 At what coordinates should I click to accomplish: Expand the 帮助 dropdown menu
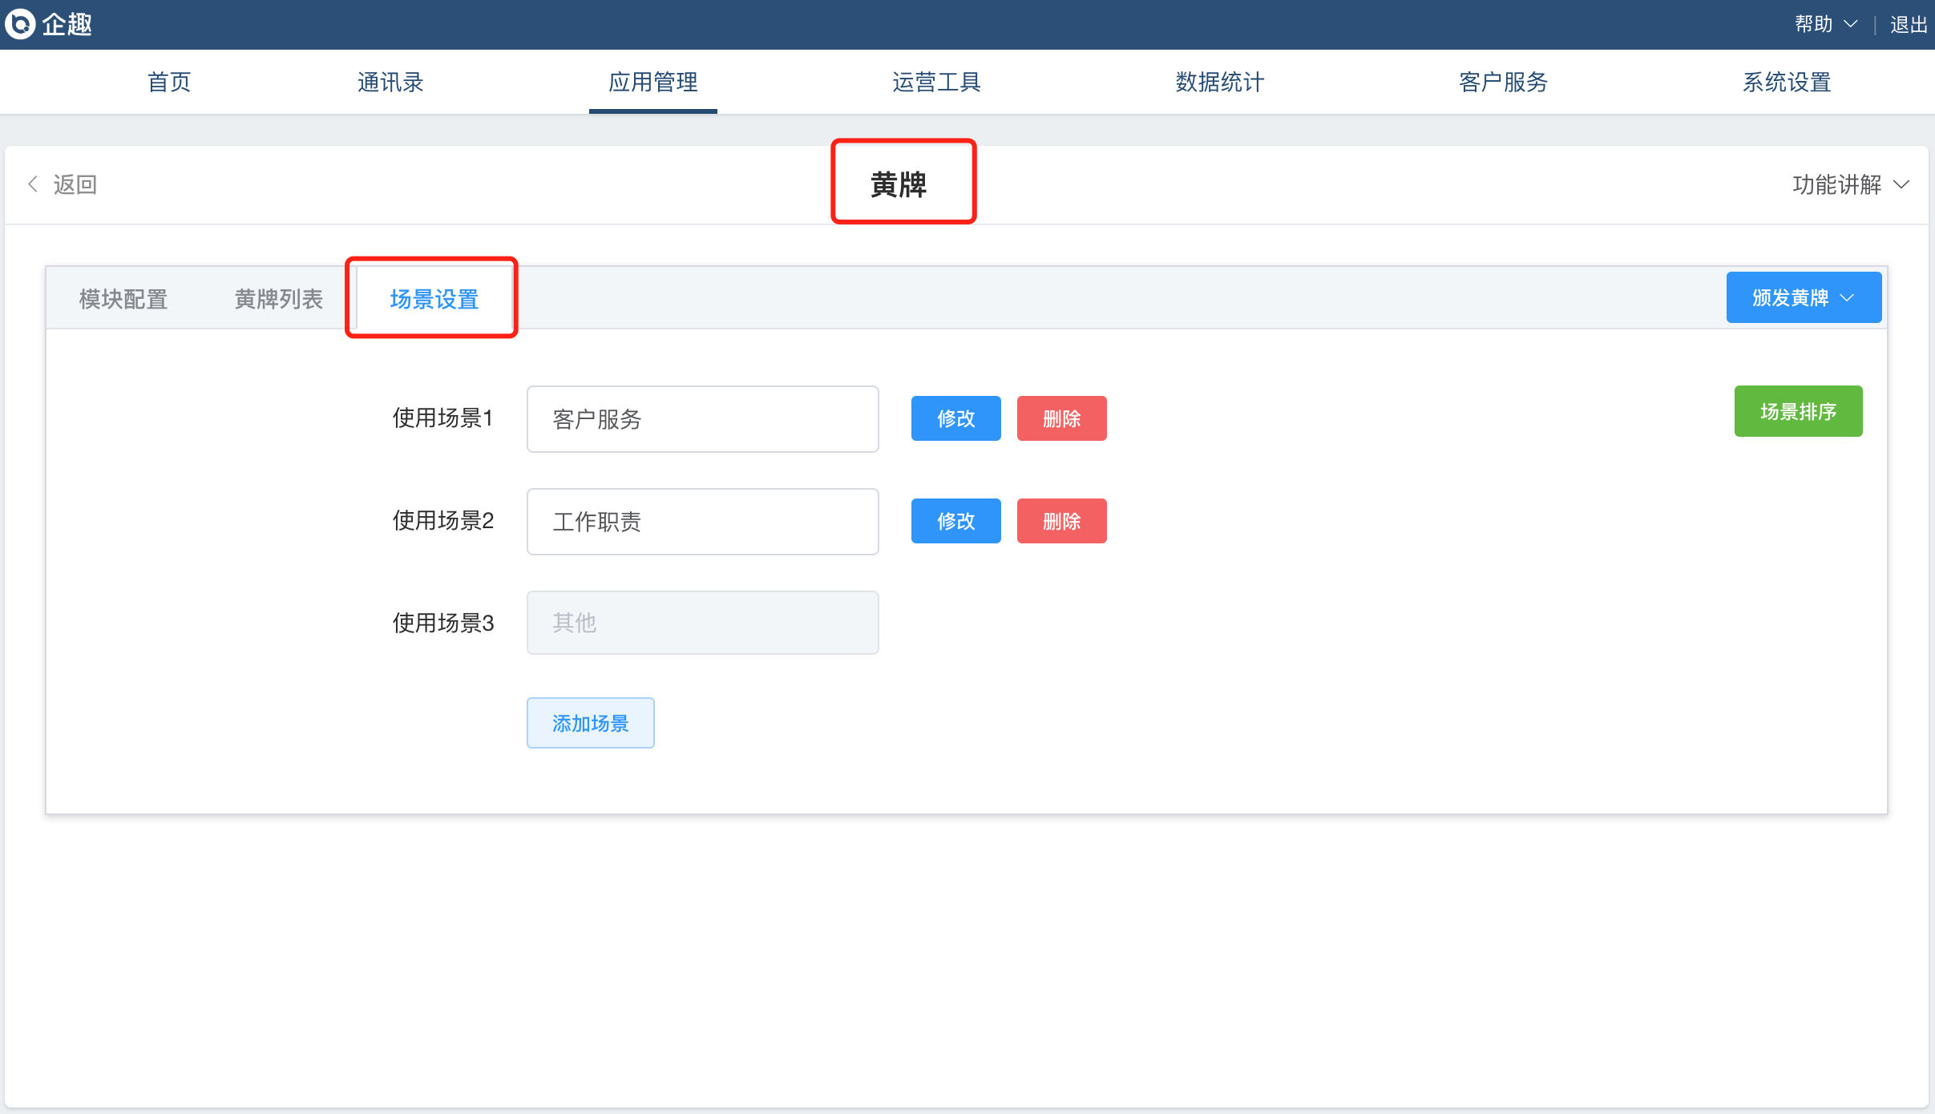click(1825, 24)
